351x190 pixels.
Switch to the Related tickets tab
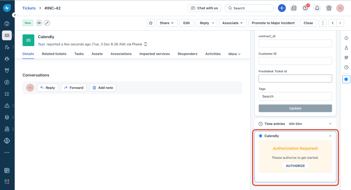coord(54,54)
